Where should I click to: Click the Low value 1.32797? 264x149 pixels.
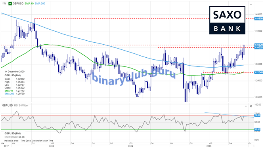click(20, 85)
